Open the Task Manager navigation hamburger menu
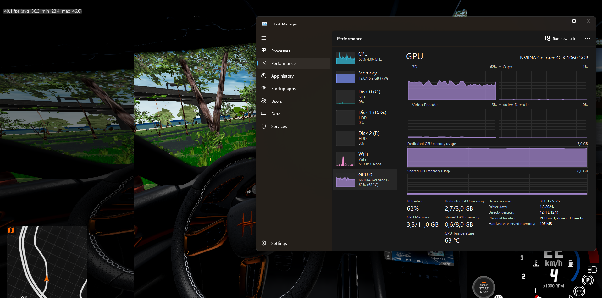This screenshot has height=298, width=602. tap(264, 38)
